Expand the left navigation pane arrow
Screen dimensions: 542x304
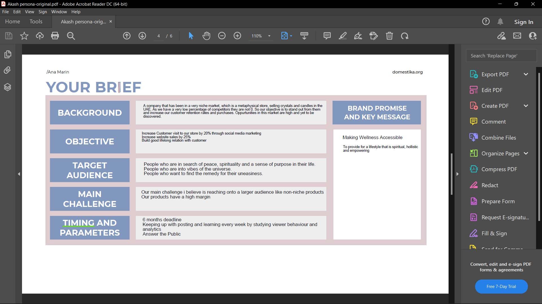pos(19,174)
